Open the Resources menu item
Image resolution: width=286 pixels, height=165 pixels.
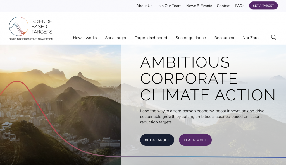pyautogui.click(x=224, y=38)
